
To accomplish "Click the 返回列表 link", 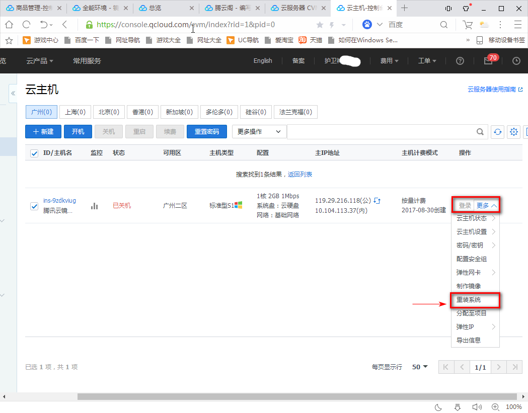I will coord(300,175).
